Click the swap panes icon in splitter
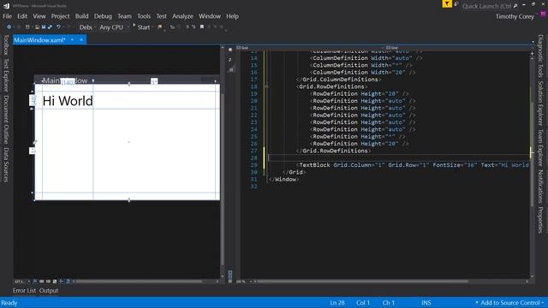 pos(230,60)
